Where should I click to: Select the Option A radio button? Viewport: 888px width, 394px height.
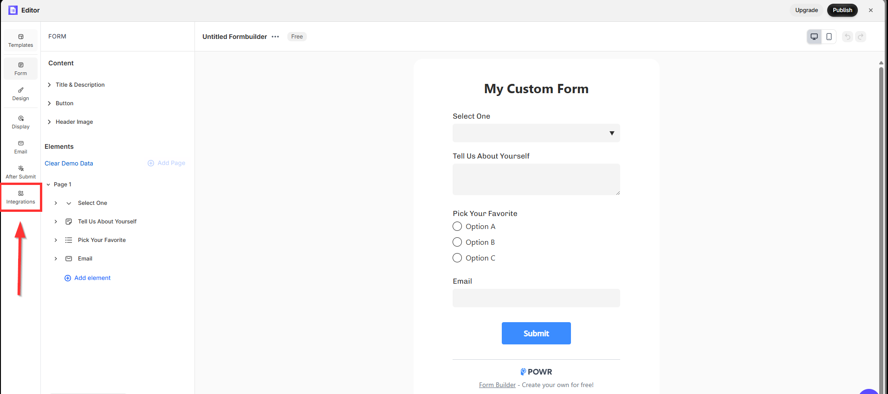pos(457,226)
